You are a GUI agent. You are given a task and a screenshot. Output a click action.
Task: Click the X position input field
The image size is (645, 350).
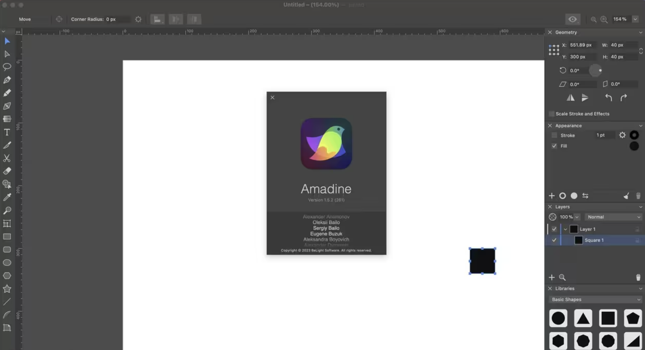pyautogui.click(x=583, y=45)
